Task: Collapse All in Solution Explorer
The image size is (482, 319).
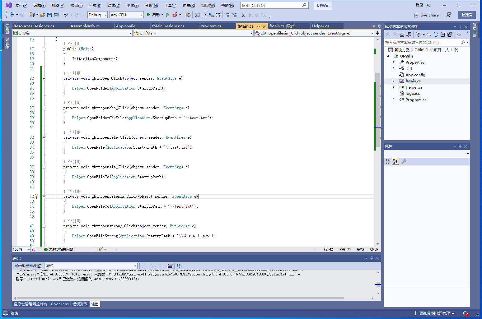Action: [x=443, y=35]
